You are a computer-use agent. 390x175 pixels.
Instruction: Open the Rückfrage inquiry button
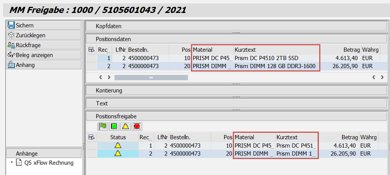pyautogui.click(x=44, y=45)
